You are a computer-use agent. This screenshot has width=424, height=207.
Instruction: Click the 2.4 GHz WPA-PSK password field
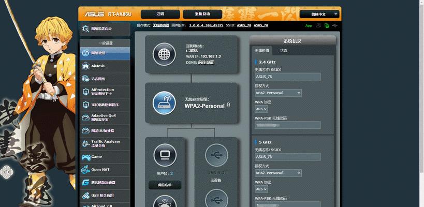(x=287, y=125)
